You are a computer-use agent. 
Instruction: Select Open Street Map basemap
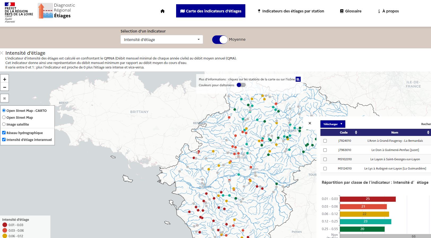(4, 117)
